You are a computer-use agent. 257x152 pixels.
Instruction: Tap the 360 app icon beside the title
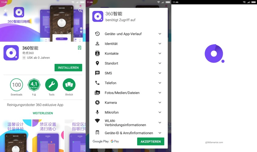tap(11, 53)
